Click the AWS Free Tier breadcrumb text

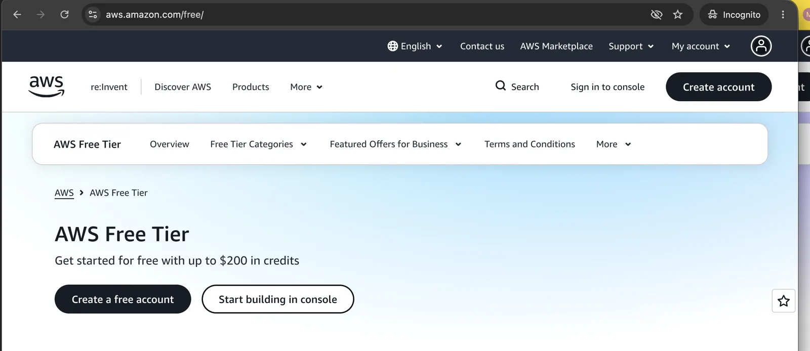[x=118, y=193]
